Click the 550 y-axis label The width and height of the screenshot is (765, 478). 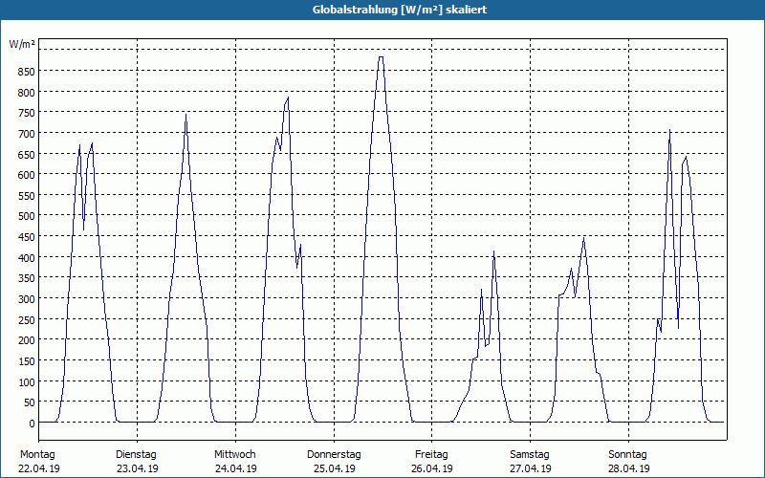[x=27, y=196]
